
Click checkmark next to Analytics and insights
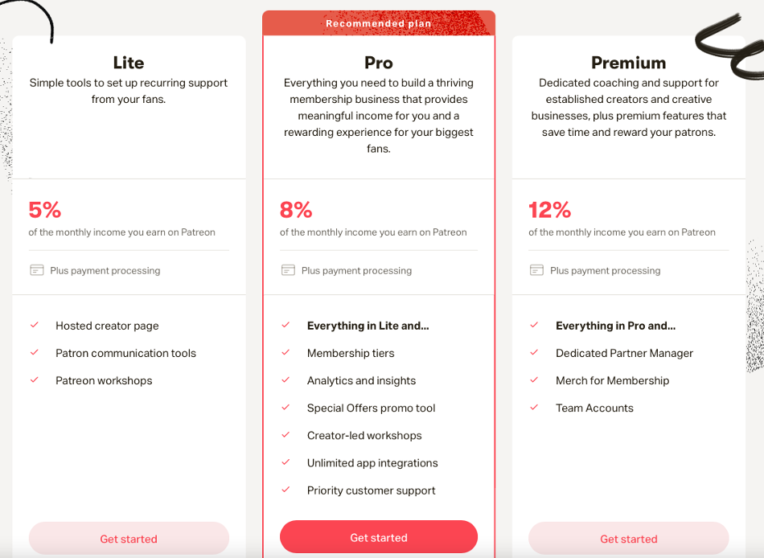tap(286, 380)
